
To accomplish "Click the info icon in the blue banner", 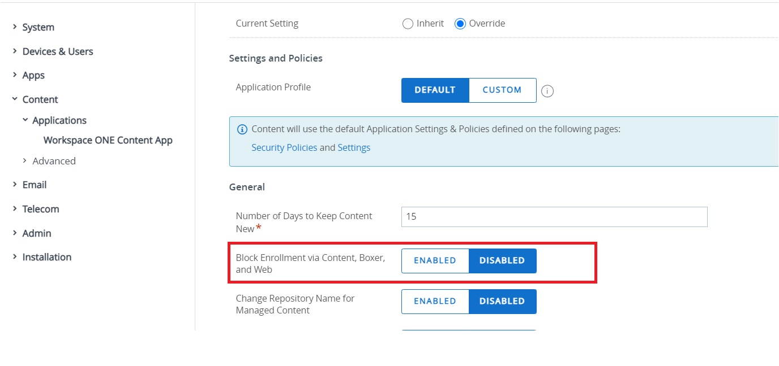I will point(242,129).
